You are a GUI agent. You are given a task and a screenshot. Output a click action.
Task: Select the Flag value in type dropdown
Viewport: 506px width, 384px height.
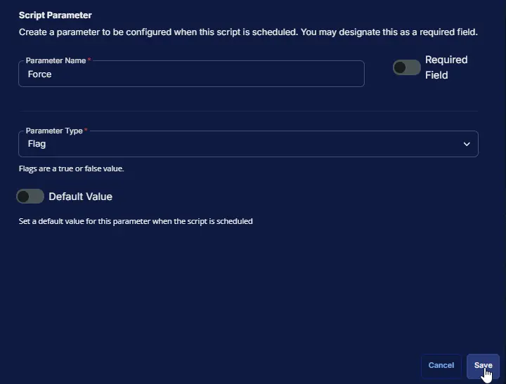[x=37, y=144]
